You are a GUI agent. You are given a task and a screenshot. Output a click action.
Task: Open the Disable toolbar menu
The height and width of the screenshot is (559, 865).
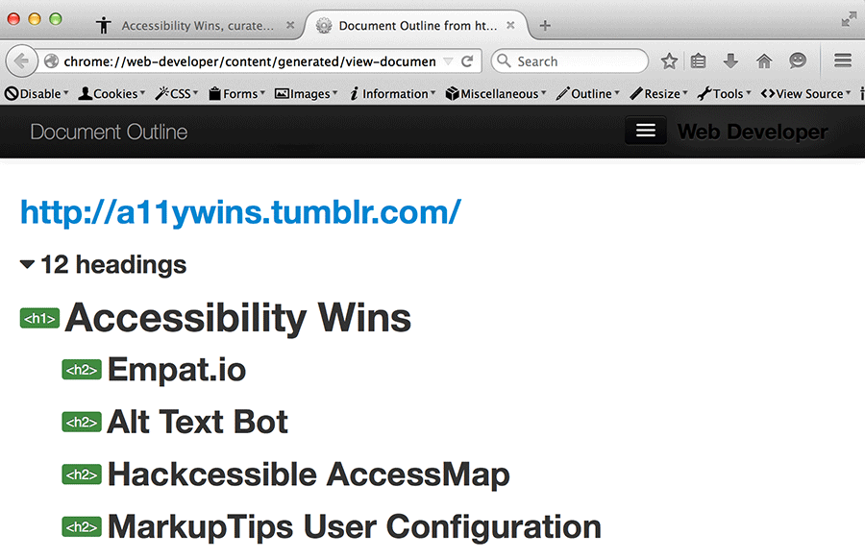(x=37, y=94)
